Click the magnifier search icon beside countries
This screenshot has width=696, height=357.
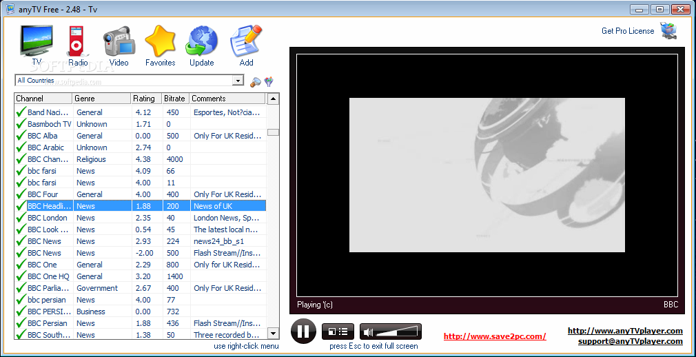[x=255, y=81]
